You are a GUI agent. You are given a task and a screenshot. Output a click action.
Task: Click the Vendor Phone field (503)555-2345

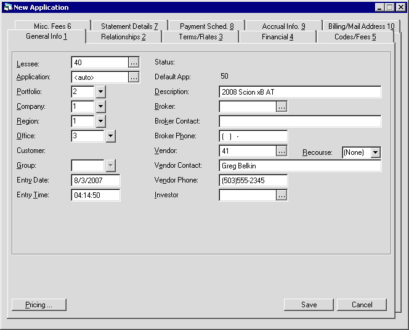[x=253, y=180]
